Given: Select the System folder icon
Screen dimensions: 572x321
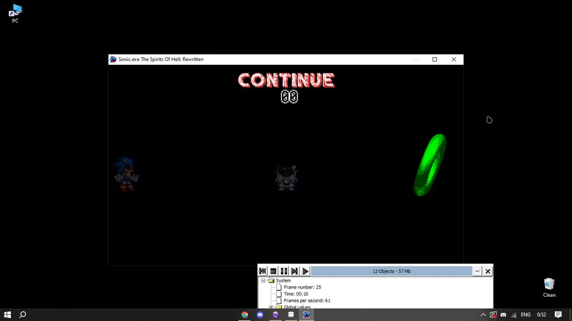Looking at the screenshot, I should (x=271, y=280).
